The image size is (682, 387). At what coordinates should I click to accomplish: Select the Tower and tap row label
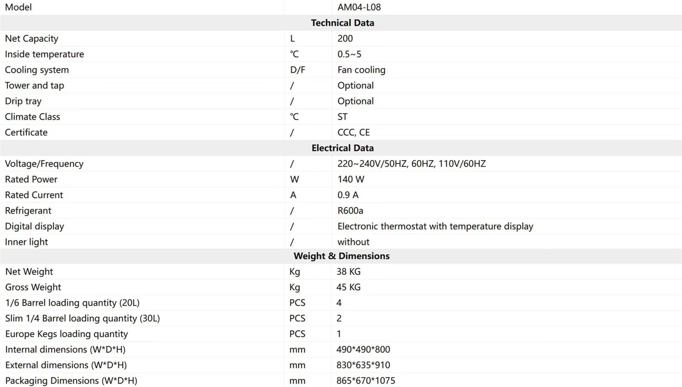[x=35, y=86]
